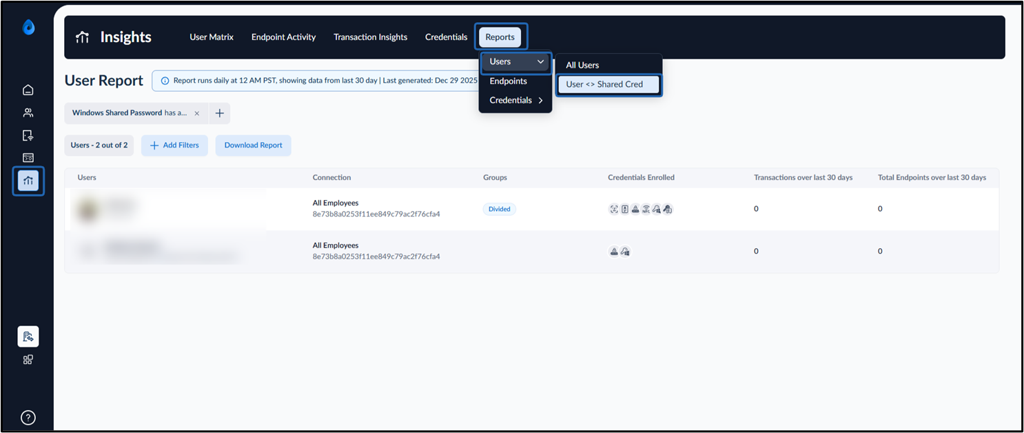The width and height of the screenshot is (1024, 433).
Task: Open the Help question mark icon
Action: click(x=28, y=417)
